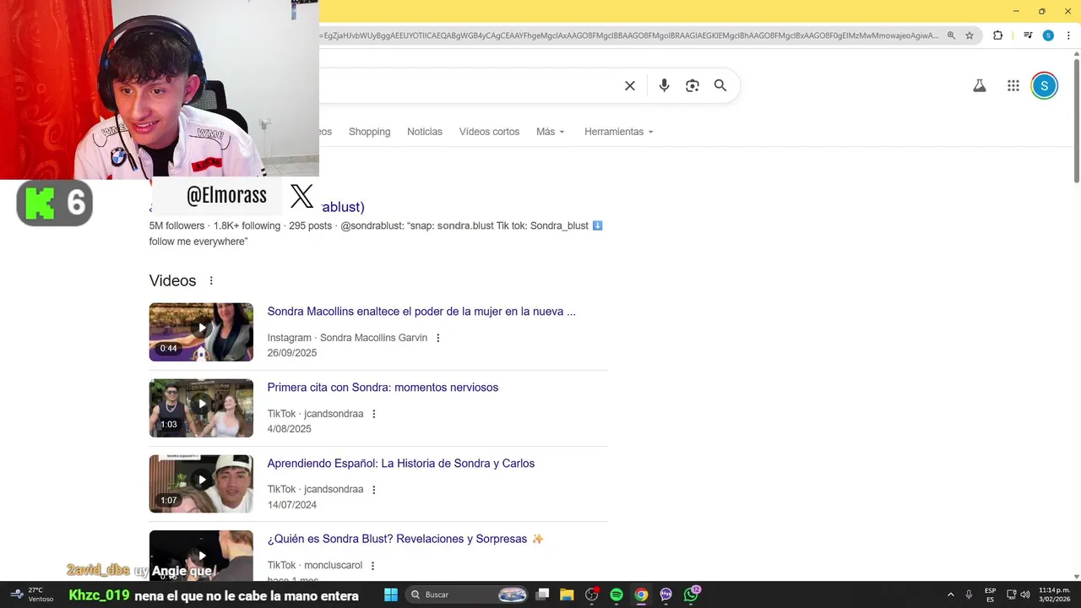Expand the Más dropdown filter
This screenshot has height=608, width=1081.
point(550,132)
